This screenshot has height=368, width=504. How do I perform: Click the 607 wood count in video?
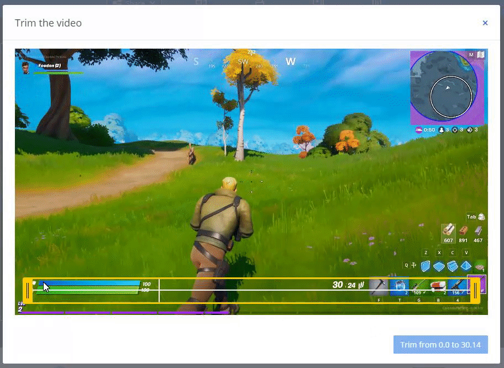(x=448, y=240)
